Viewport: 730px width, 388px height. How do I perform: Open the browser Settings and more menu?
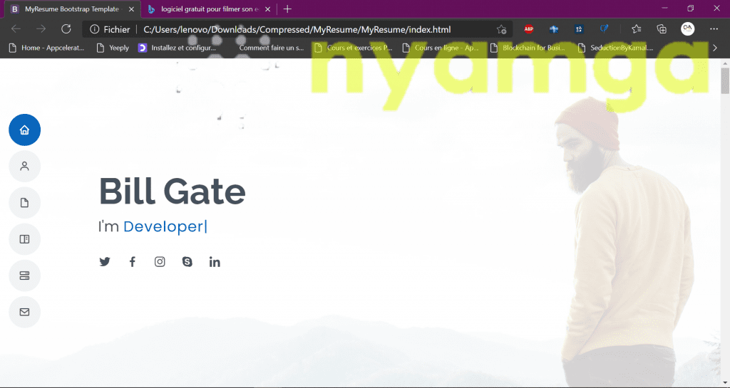click(x=714, y=29)
